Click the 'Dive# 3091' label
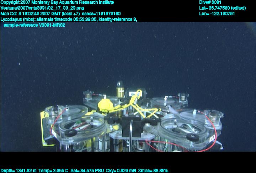The width and height of the screenshot is (256, 173). click(210, 2)
